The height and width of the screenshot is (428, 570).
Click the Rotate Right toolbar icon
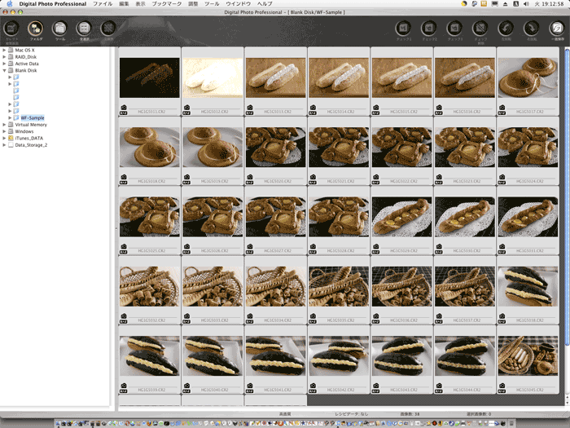tap(531, 29)
